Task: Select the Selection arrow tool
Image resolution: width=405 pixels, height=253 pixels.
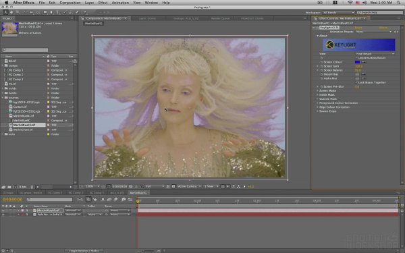Action: (x=5, y=12)
